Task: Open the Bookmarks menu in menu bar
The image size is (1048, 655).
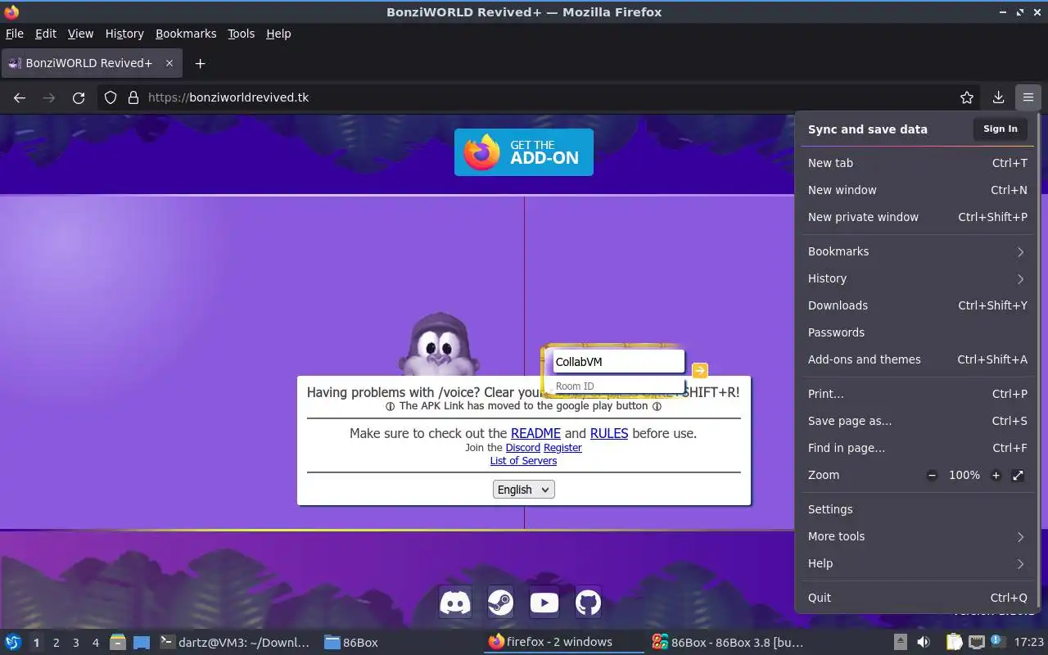Action: (186, 34)
